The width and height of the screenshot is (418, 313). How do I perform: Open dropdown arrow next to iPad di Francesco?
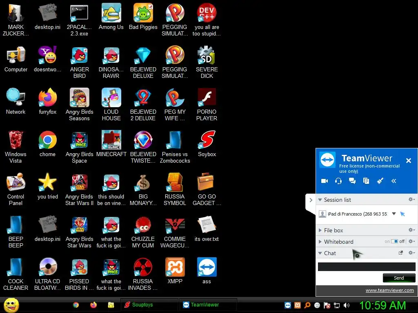point(394,214)
